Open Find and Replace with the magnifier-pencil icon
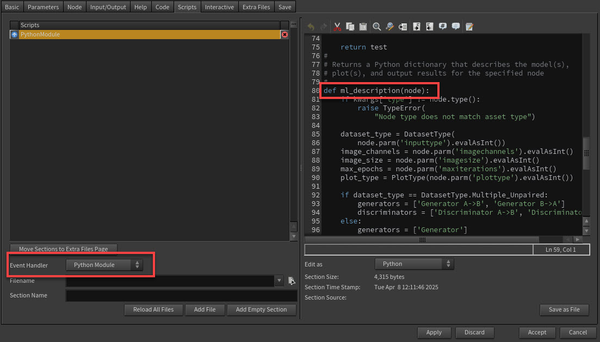 tap(389, 27)
